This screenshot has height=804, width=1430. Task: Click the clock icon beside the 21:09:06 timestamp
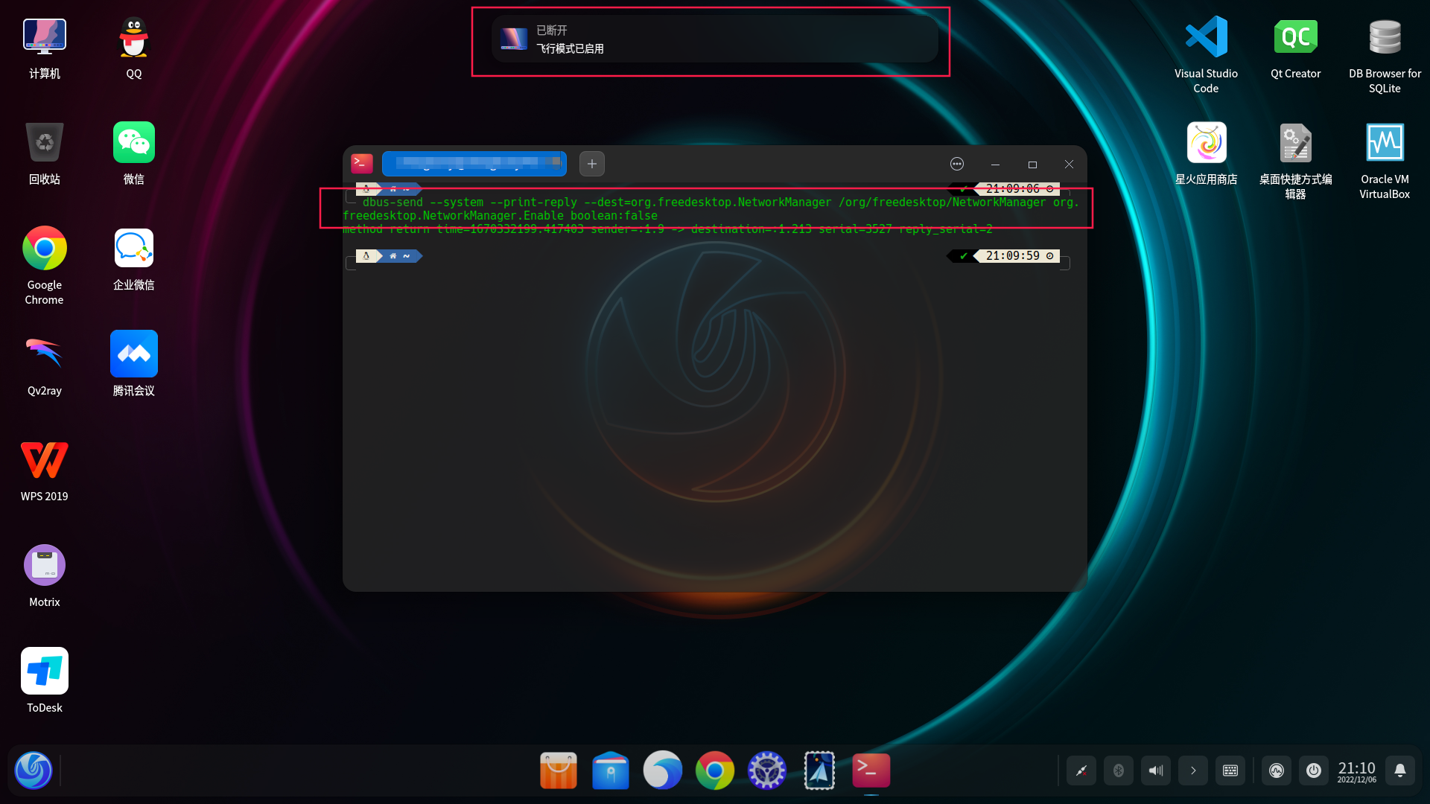pyautogui.click(x=1050, y=188)
